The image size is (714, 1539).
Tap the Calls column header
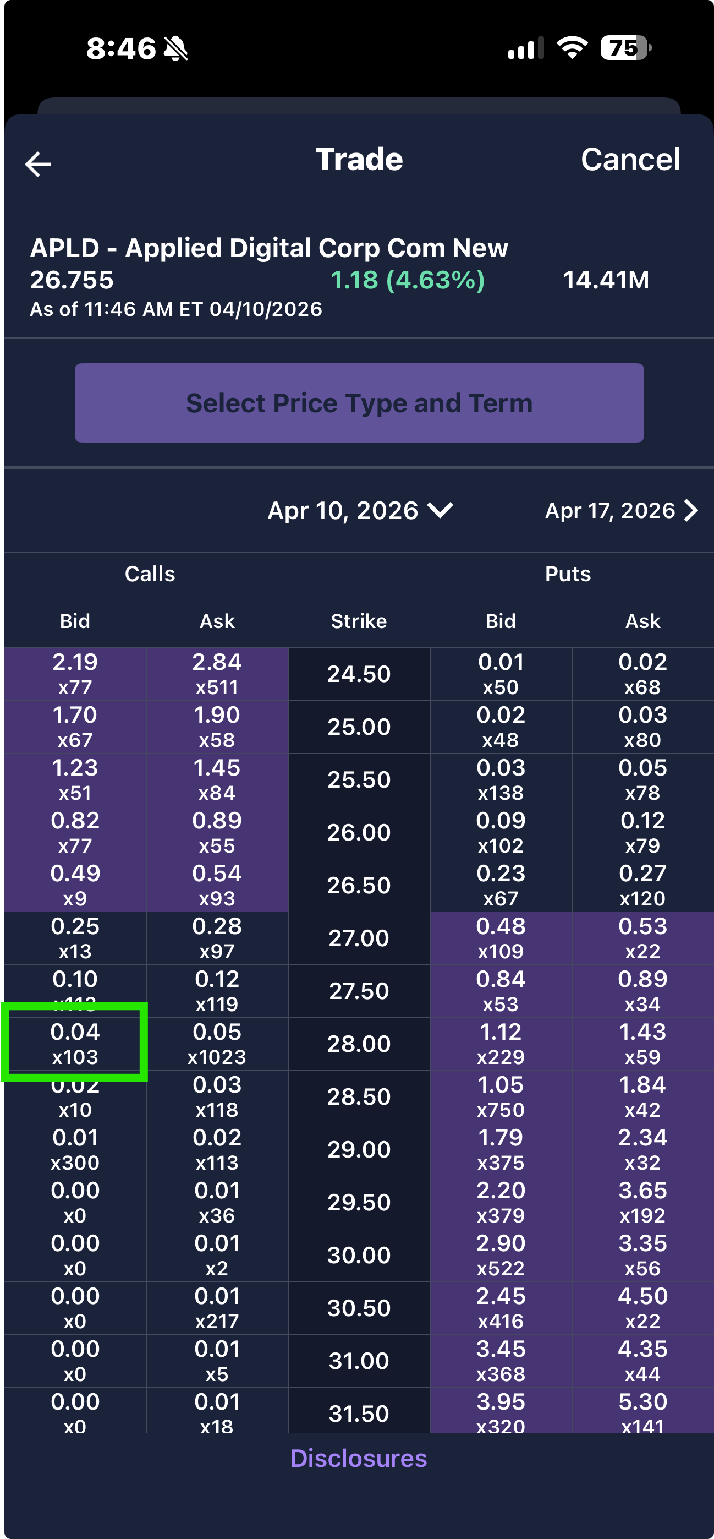[150, 574]
